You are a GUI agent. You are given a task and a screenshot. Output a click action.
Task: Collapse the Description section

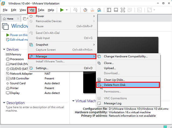click(4, 103)
